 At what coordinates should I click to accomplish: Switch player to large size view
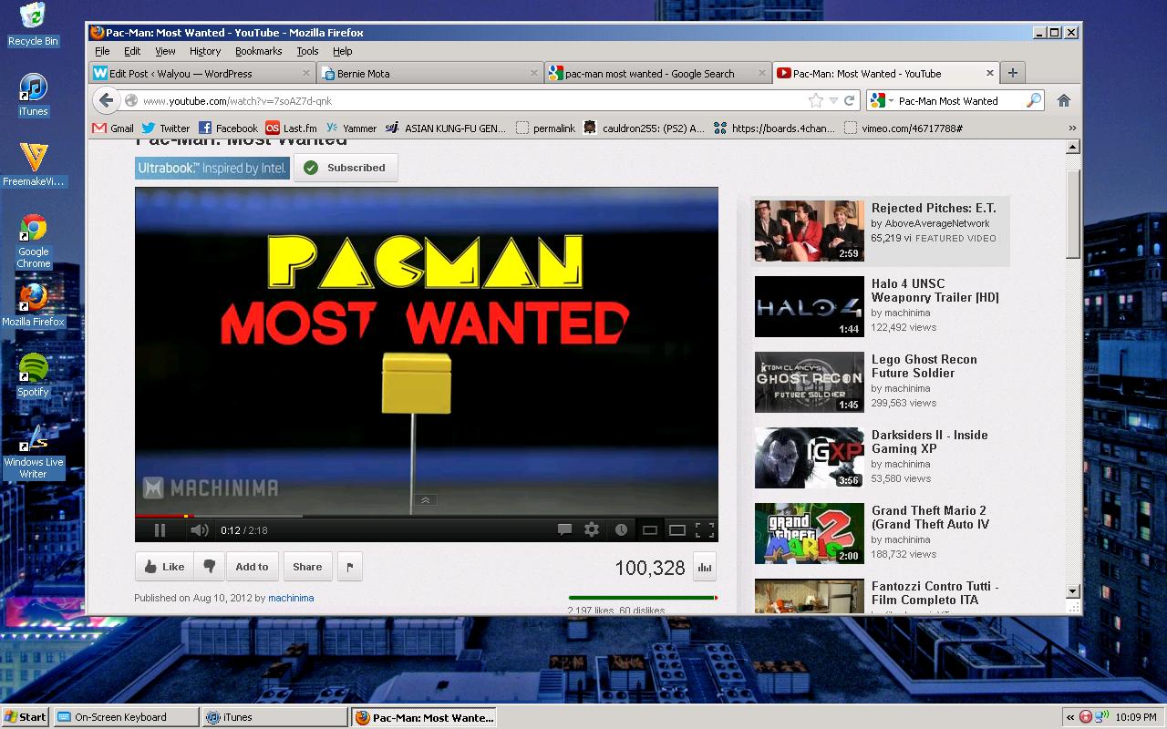tap(677, 529)
